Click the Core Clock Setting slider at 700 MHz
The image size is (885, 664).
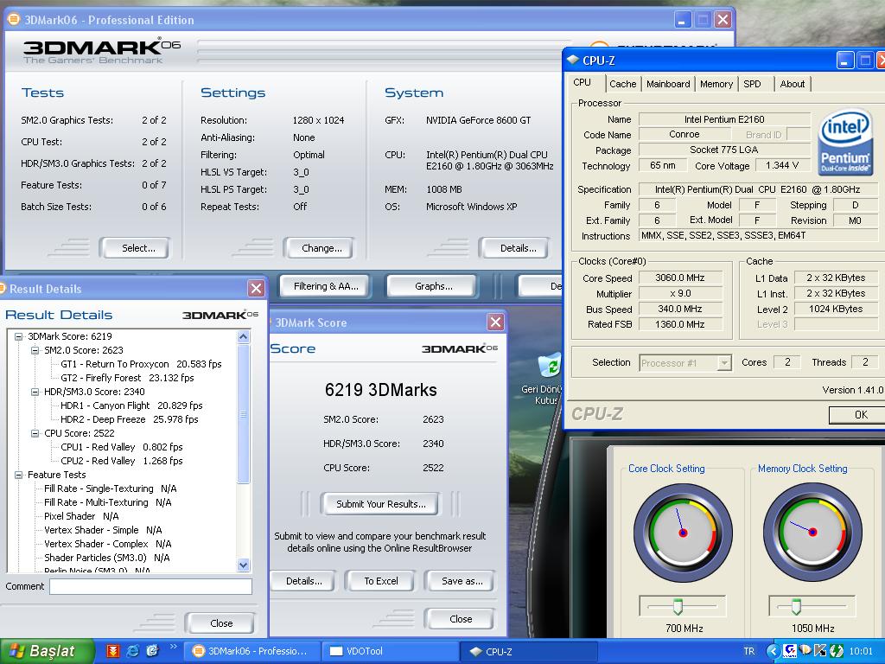(x=678, y=606)
